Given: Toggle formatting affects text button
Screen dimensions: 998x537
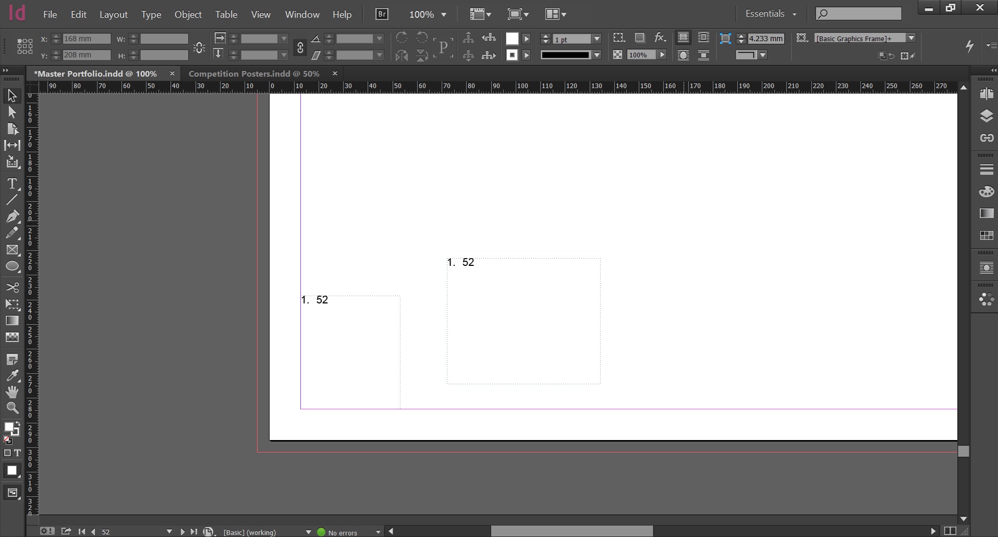Looking at the screenshot, I should tap(17, 453).
